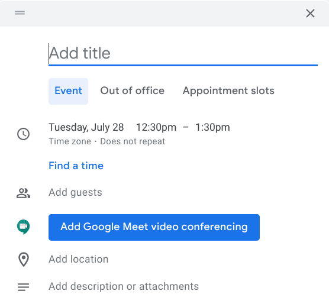Click Add description or attachments
Screen dimensions: 329x304
click(x=124, y=286)
